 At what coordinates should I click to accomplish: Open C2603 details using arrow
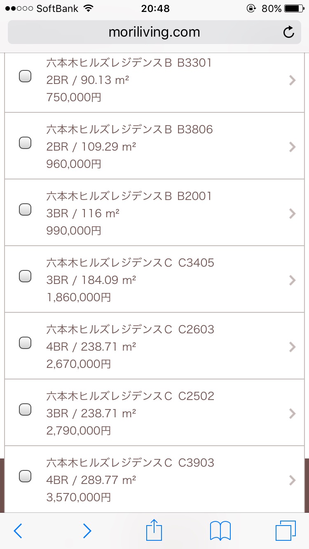pos(293,347)
